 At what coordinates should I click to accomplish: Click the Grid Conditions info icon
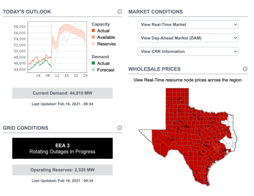120,128
